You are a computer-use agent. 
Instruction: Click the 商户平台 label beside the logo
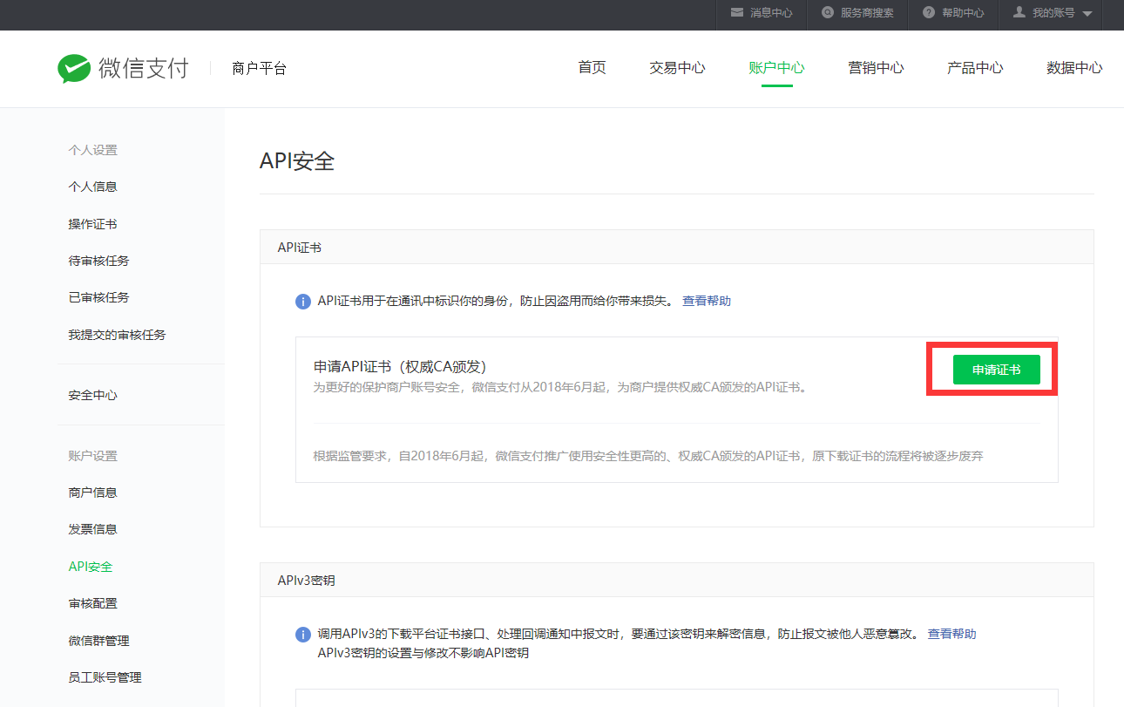pos(259,68)
